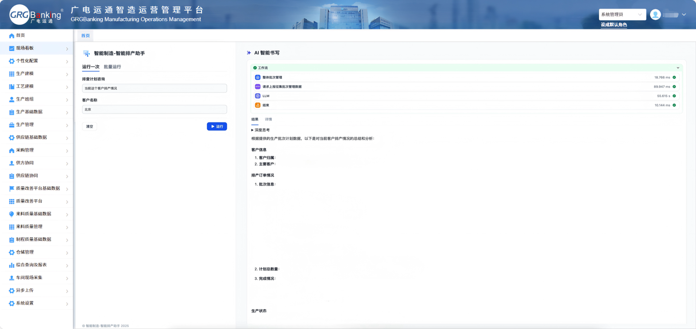Click the user avatar icon
The height and width of the screenshot is (329, 696).
click(x=655, y=15)
